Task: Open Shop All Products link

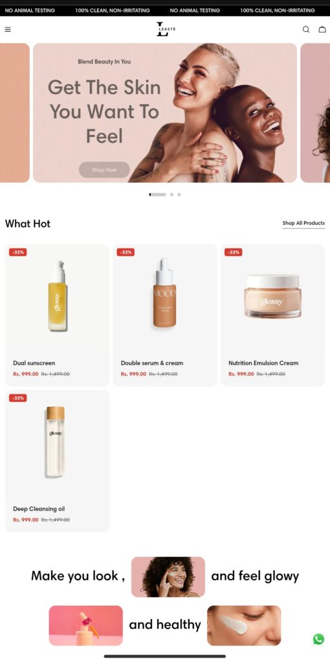Action: [x=303, y=223]
